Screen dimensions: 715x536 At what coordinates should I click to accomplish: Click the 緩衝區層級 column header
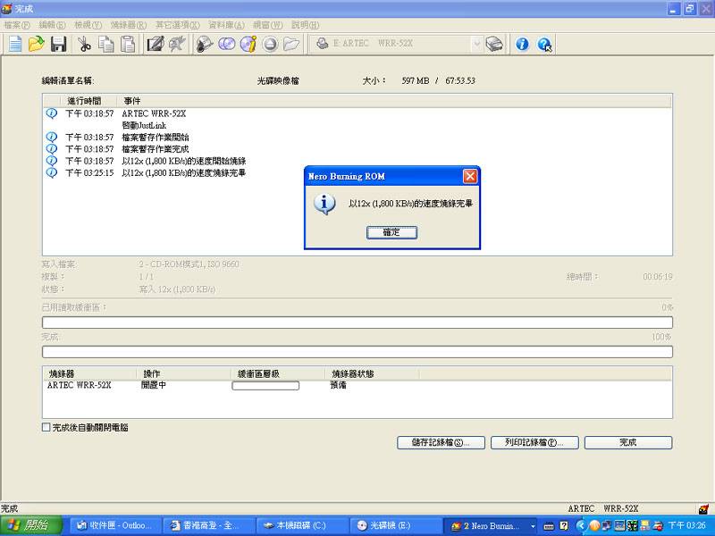(278, 374)
